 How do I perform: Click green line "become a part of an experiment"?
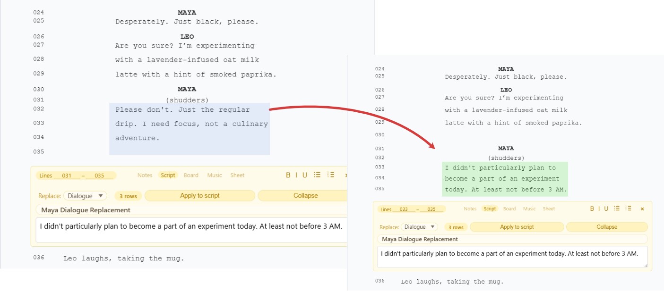point(502,179)
